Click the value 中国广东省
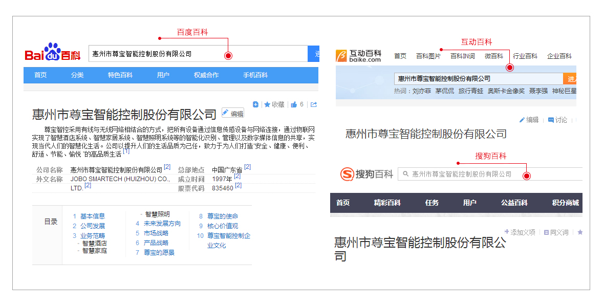The height and width of the screenshot is (307, 604). pyautogui.click(x=227, y=170)
